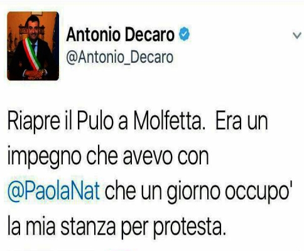Click the tweet line starting 'Riapre il Pulo'
304x251 pixels.
click(x=138, y=122)
